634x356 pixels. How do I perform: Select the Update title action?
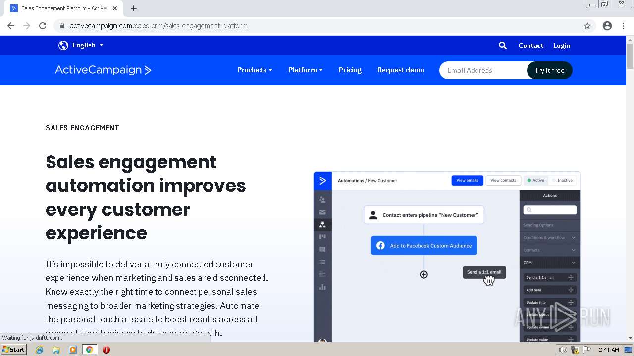click(x=550, y=302)
